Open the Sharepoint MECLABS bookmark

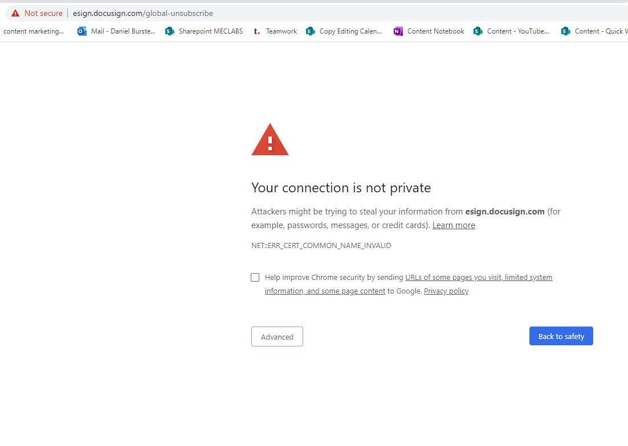[x=211, y=31]
